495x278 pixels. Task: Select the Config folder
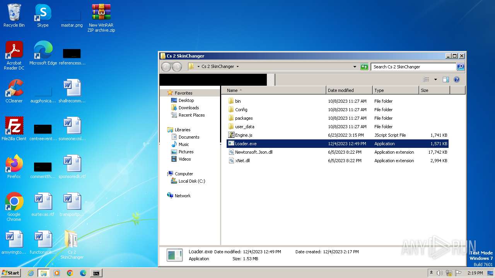tap(237, 110)
